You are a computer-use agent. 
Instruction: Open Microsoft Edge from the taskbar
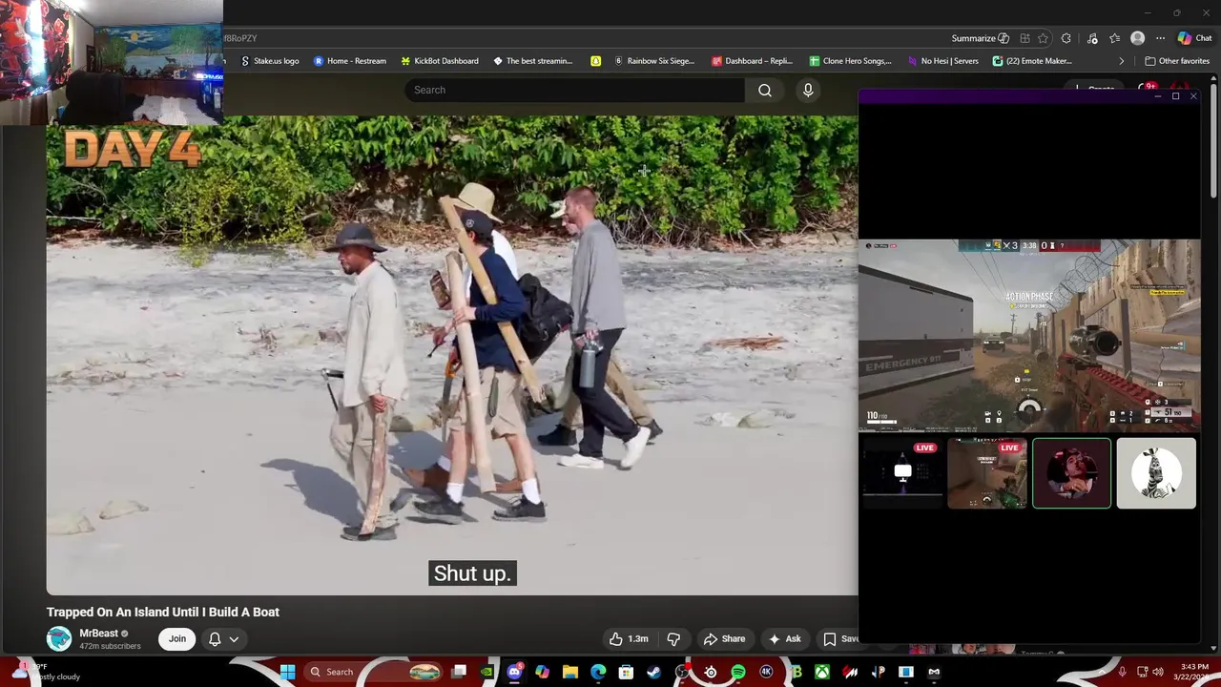[598, 672]
